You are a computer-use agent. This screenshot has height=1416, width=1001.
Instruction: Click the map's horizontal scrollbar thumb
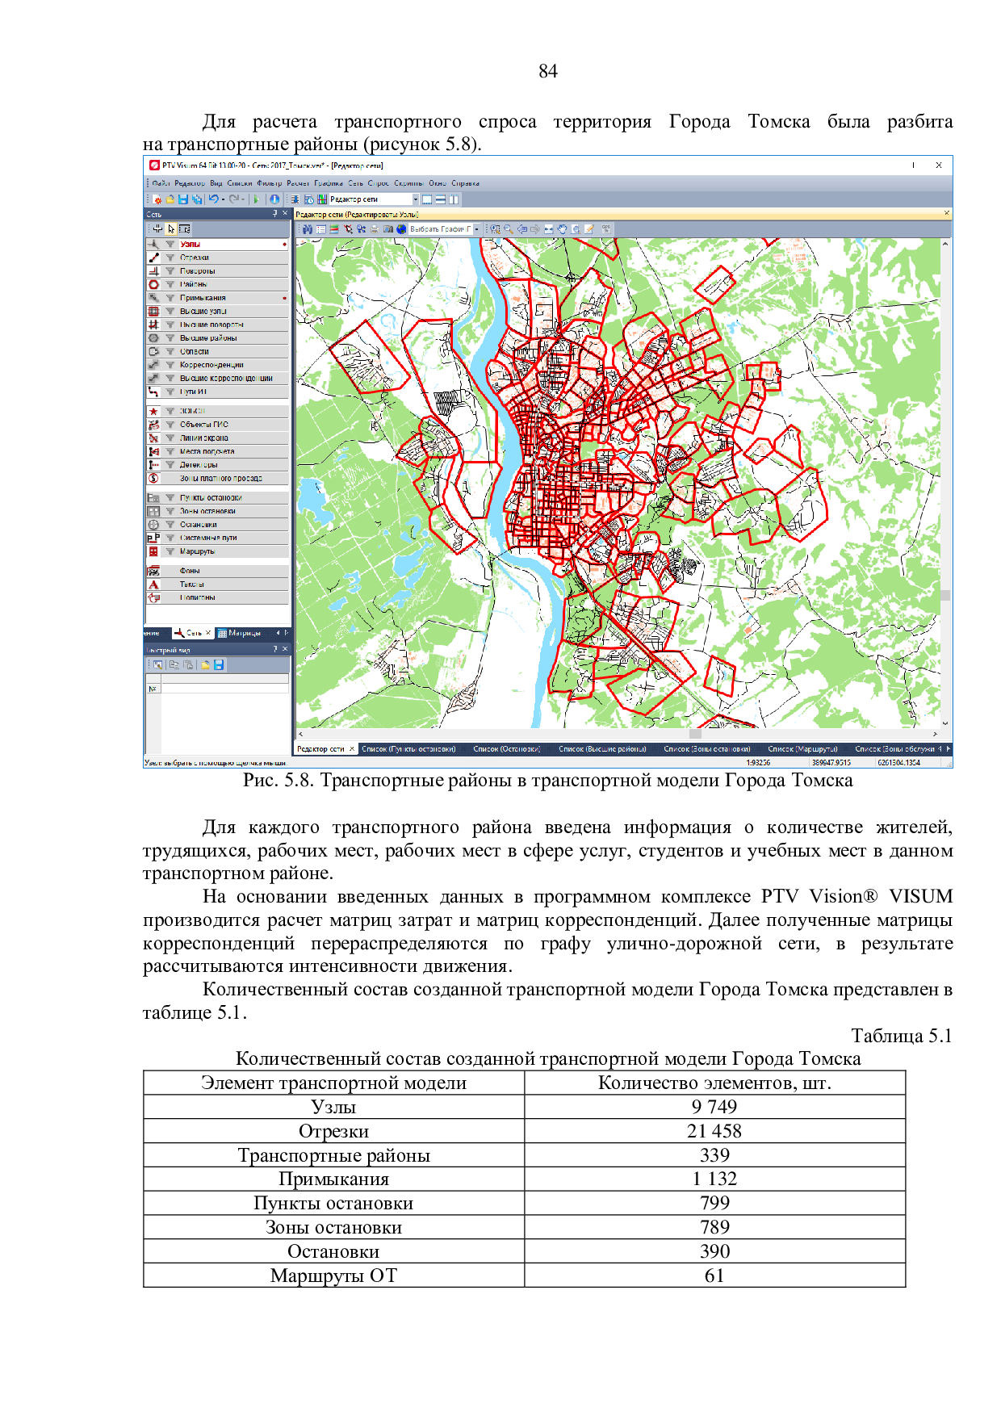click(x=695, y=735)
